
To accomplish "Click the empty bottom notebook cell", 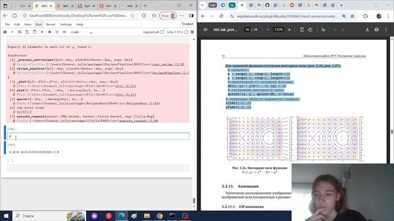I will (x=98, y=168).
